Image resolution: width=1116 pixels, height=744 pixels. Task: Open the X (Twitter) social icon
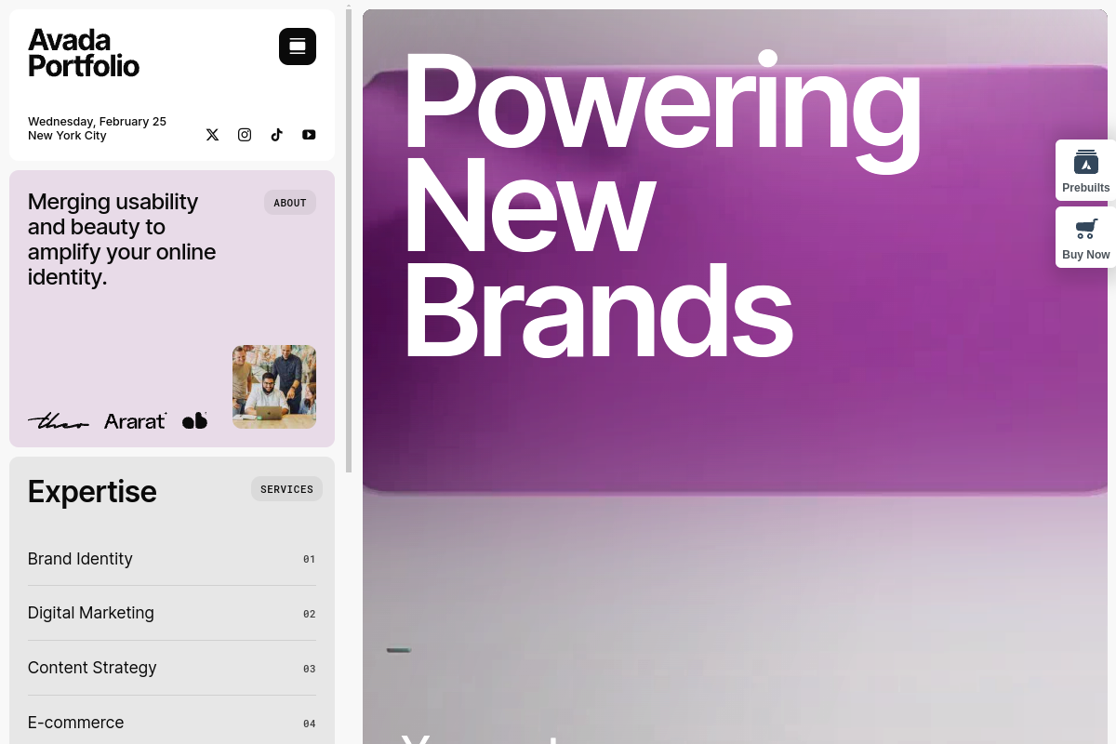(x=212, y=135)
